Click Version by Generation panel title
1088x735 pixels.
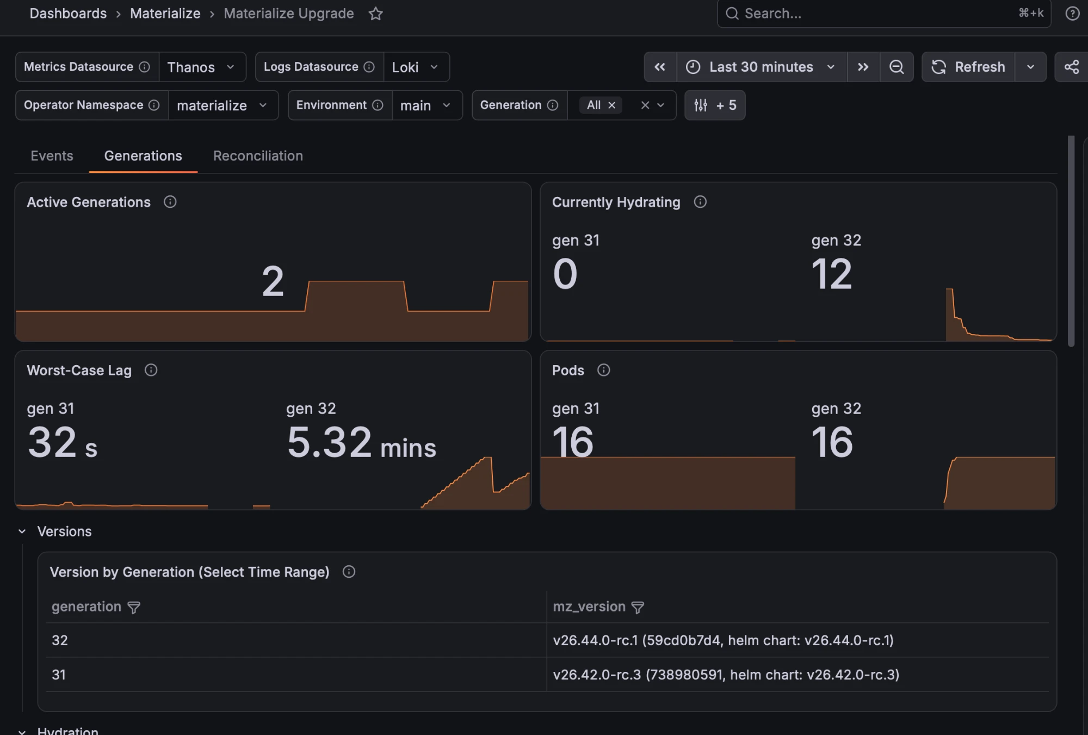(190, 572)
